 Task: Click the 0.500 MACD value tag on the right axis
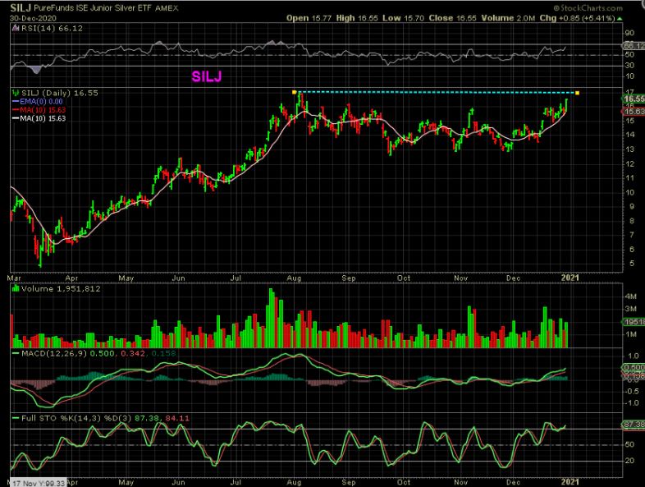[x=634, y=367]
